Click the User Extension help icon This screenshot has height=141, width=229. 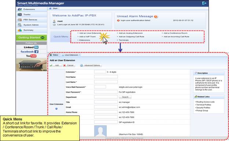[57, 109]
